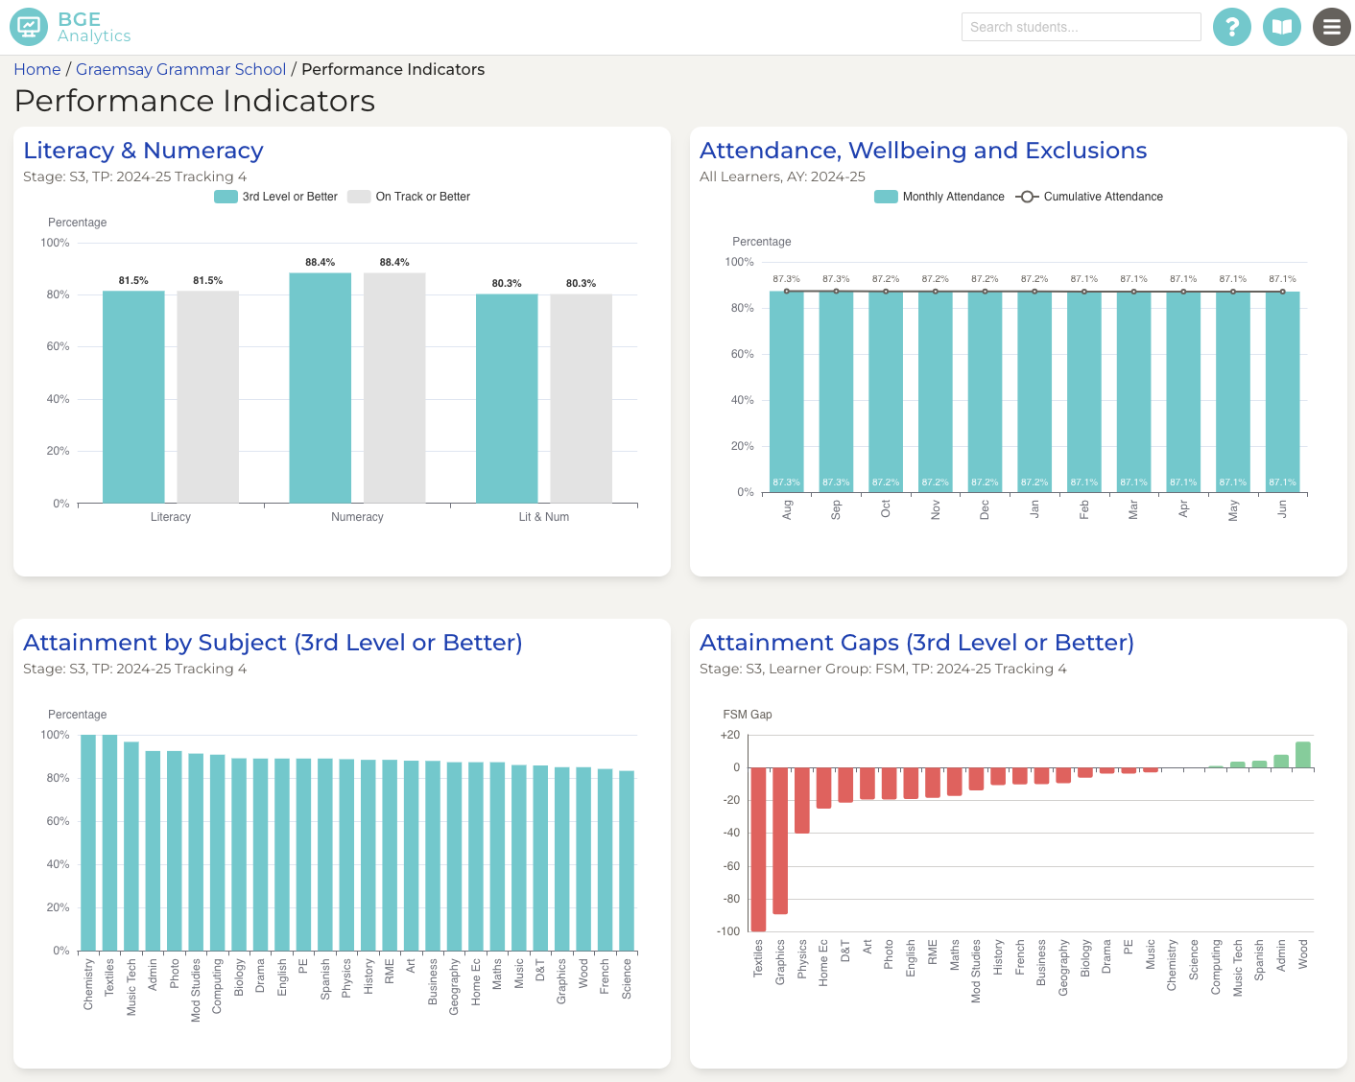Click the BGE Analytics logo
The height and width of the screenshot is (1082, 1355).
[93, 27]
